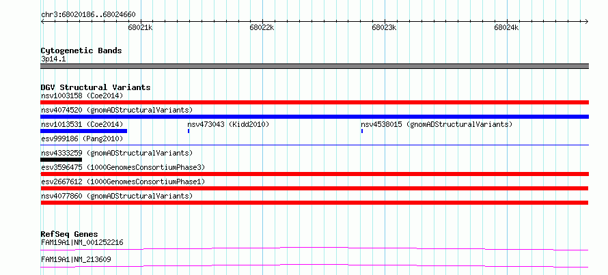The image size is (608, 275).
Task: Click the FAM19A1|NM_213609 magenta transcript line
Action: tap(314, 265)
